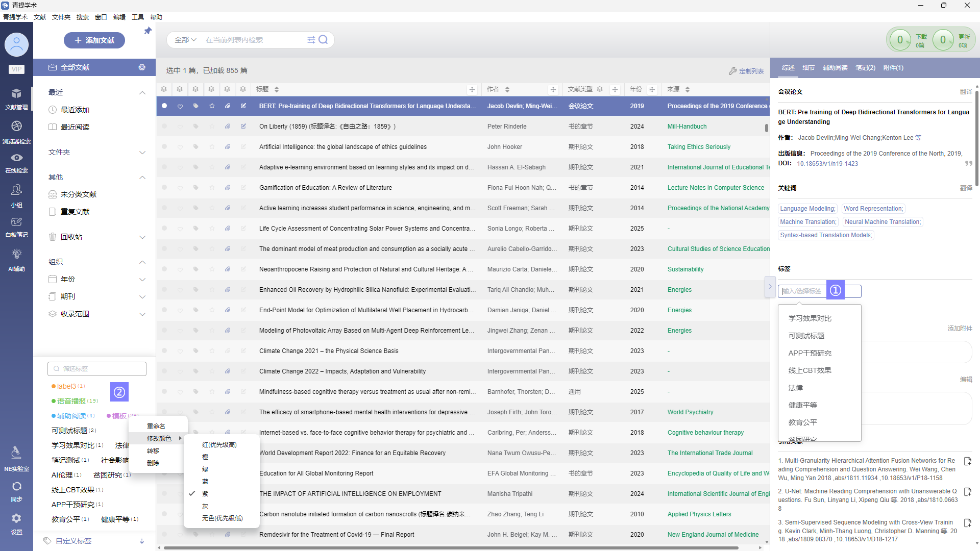Open the 全部 search scope dropdown
Image resolution: width=980 pixels, height=551 pixels.
pyautogui.click(x=185, y=40)
